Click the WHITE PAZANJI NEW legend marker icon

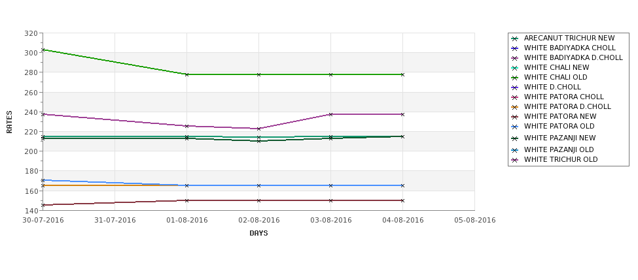point(515,138)
